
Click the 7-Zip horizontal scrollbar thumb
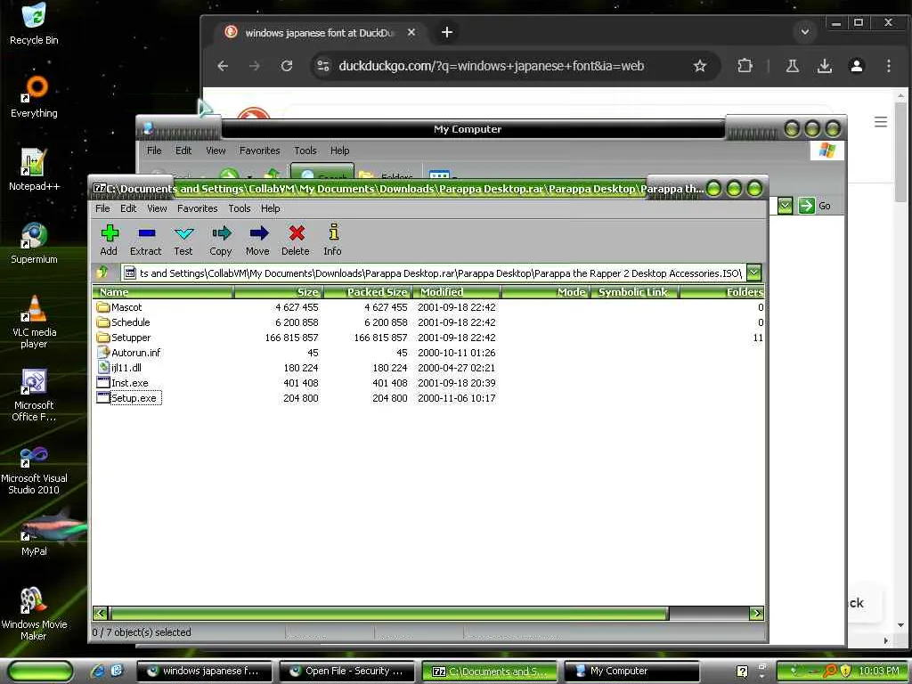click(389, 613)
